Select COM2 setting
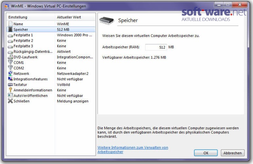The height and width of the screenshot is (164, 253). point(51,68)
